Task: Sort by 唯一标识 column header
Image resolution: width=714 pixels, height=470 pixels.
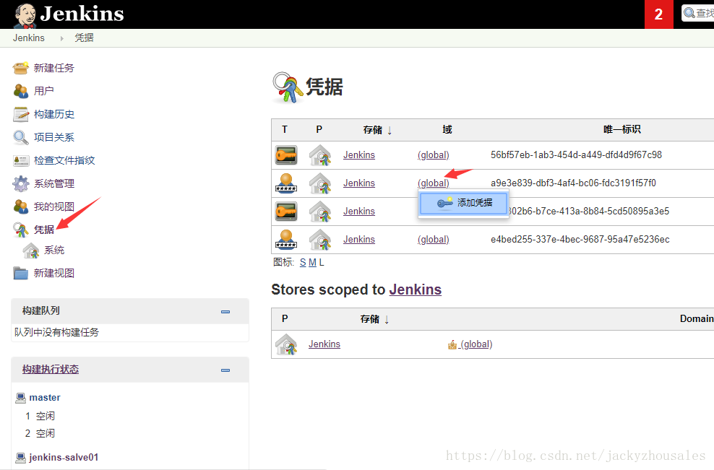Action: tap(622, 130)
